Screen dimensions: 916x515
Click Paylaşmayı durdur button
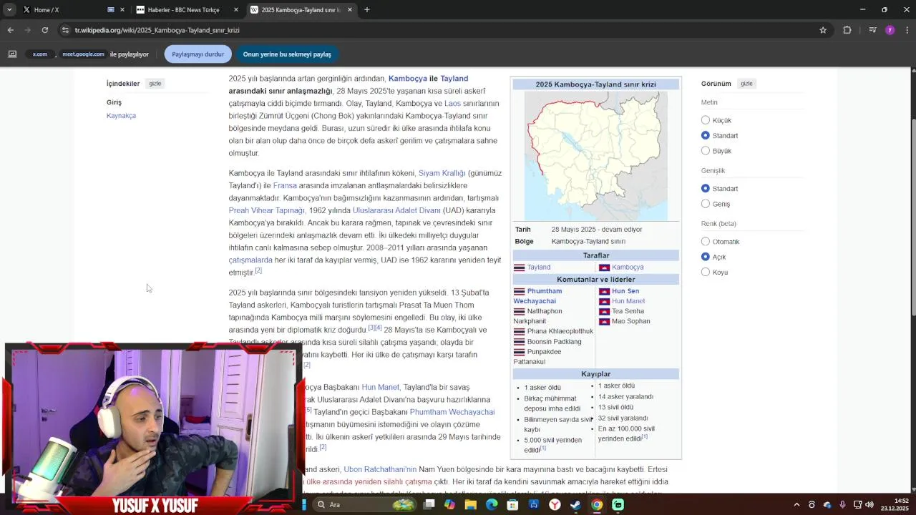tap(198, 54)
